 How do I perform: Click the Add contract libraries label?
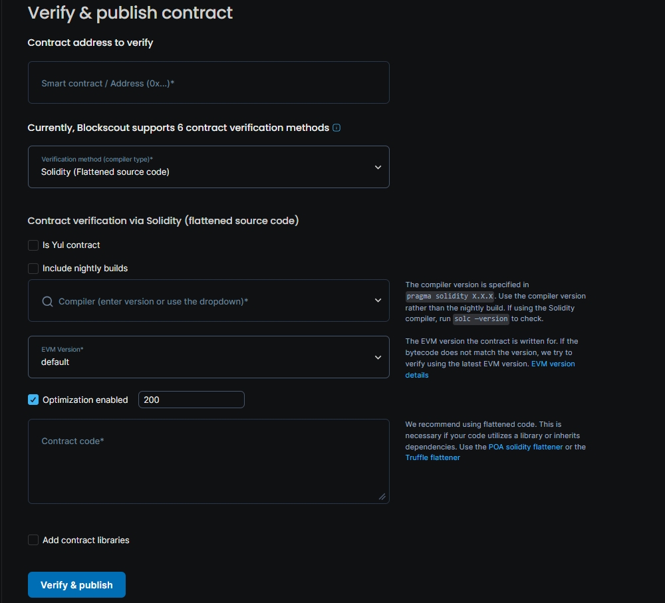[x=86, y=540]
